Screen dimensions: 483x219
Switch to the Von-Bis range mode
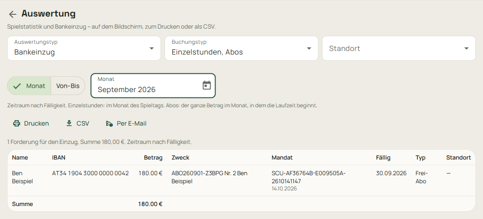click(x=68, y=86)
